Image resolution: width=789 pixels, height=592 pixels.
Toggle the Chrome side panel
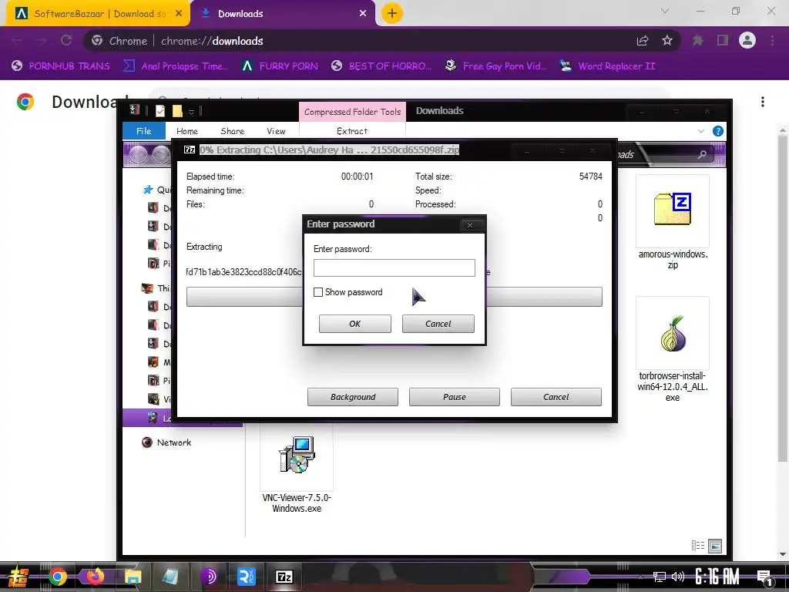point(723,41)
